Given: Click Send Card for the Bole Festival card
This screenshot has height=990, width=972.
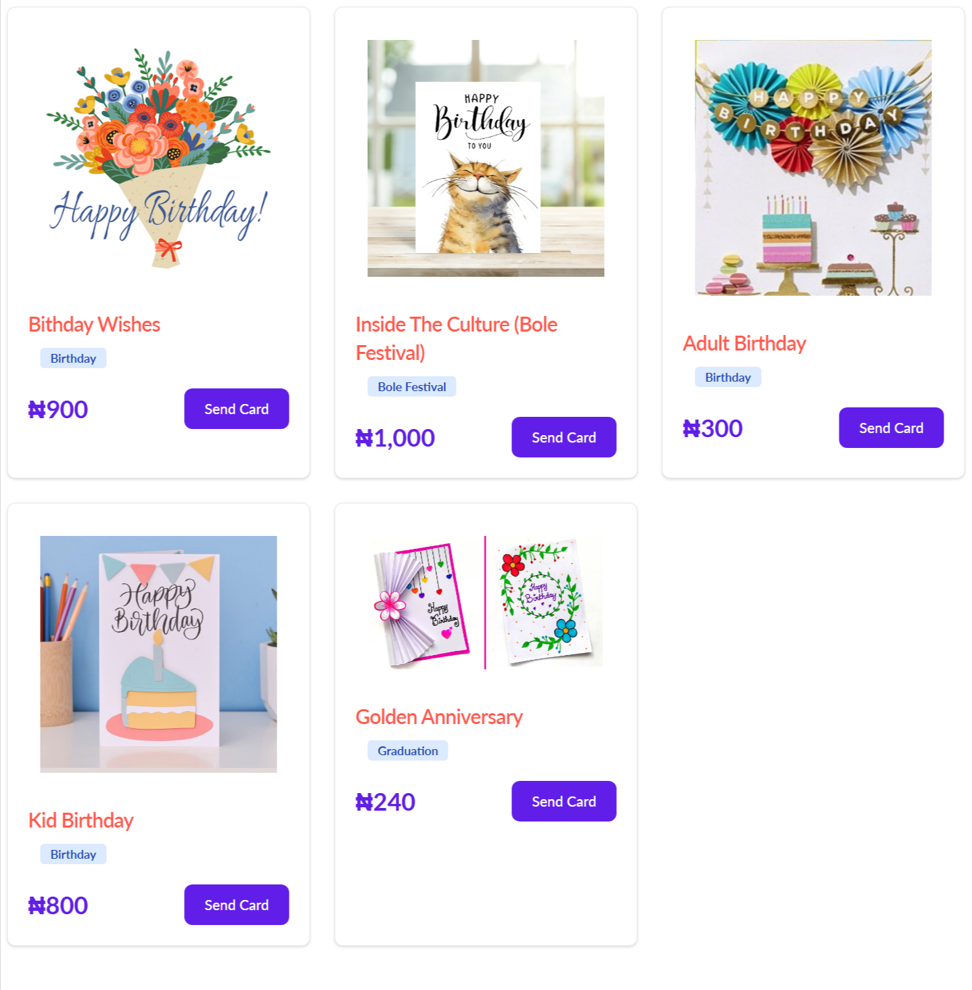Looking at the screenshot, I should pos(563,437).
